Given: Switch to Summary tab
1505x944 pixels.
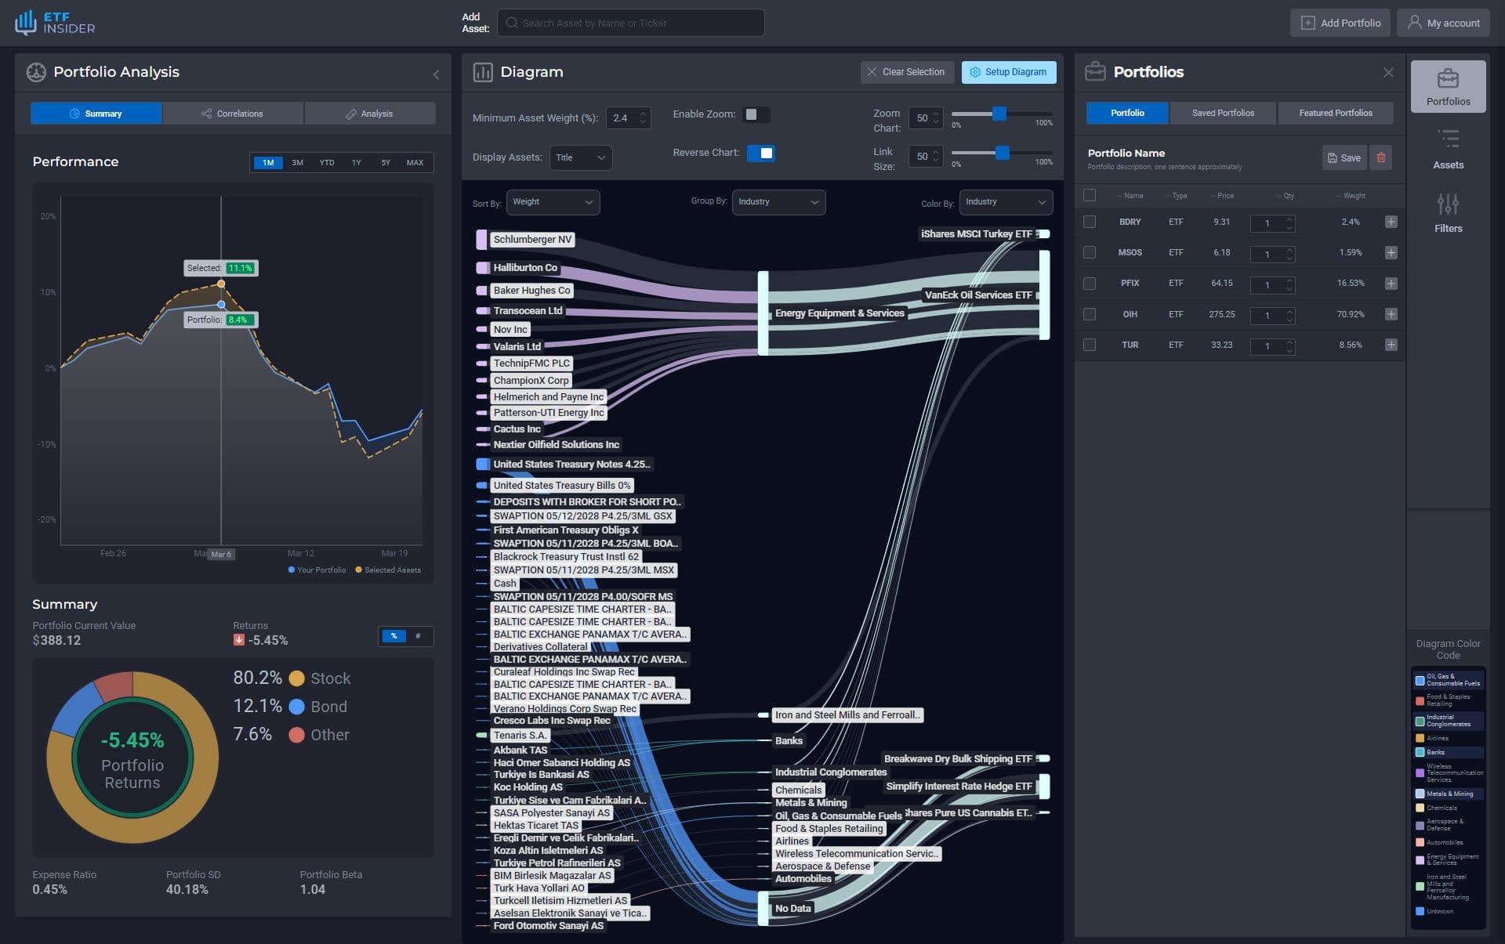Looking at the screenshot, I should point(96,114).
